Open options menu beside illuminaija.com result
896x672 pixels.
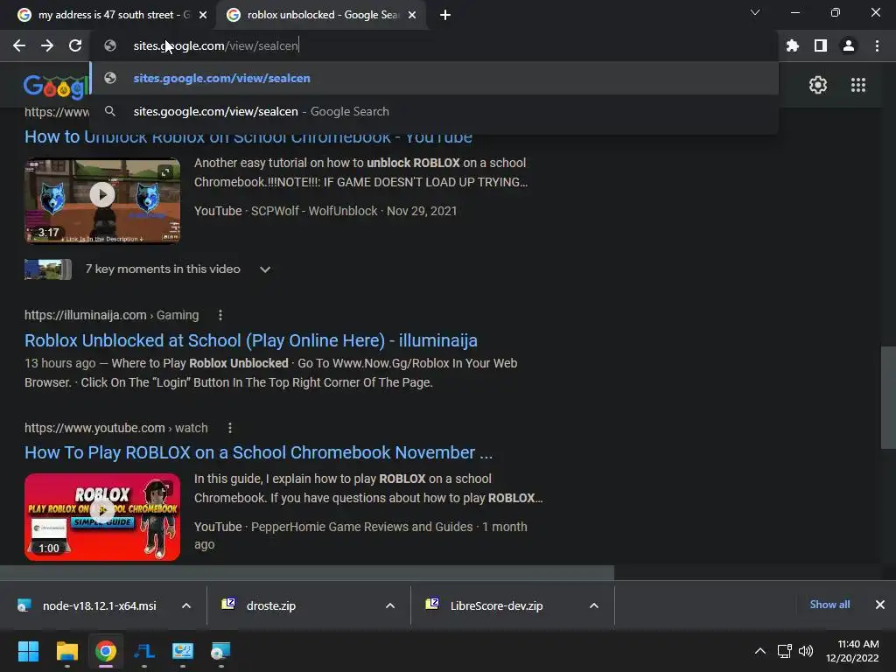(x=220, y=315)
